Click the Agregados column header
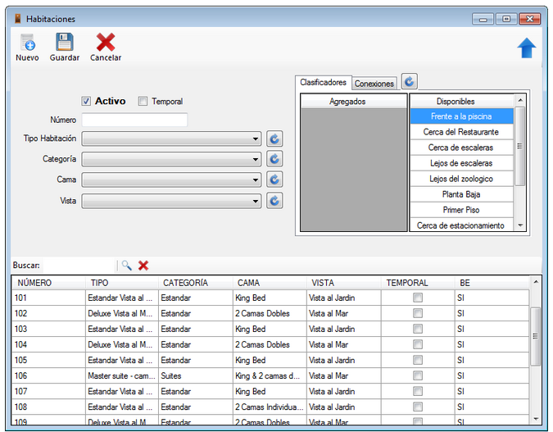This screenshot has width=553, height=432. (354, 102)
